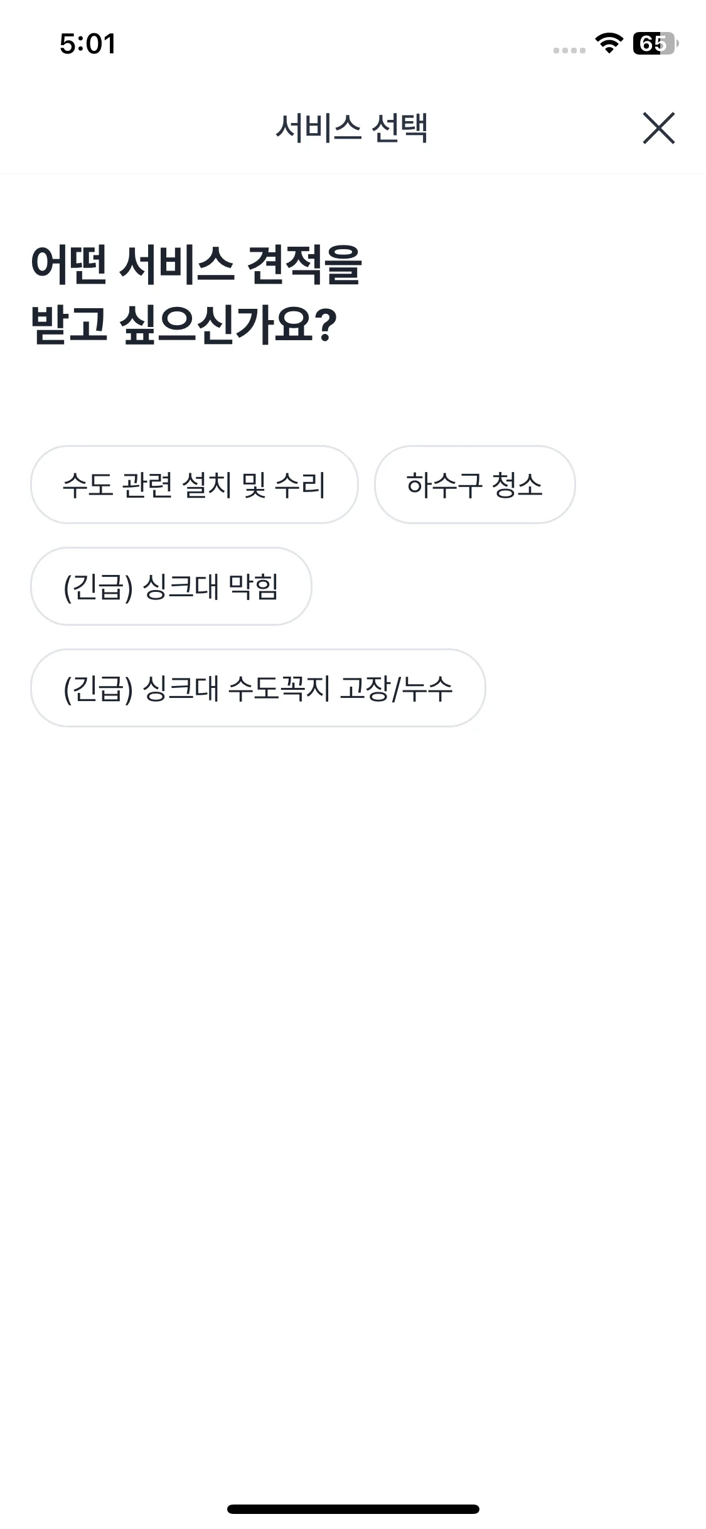The width and height of the screenshot is (706, 1529).
Task: Tap the cellular signal dots
Action: pyautogui.click(x=569, y=50)
